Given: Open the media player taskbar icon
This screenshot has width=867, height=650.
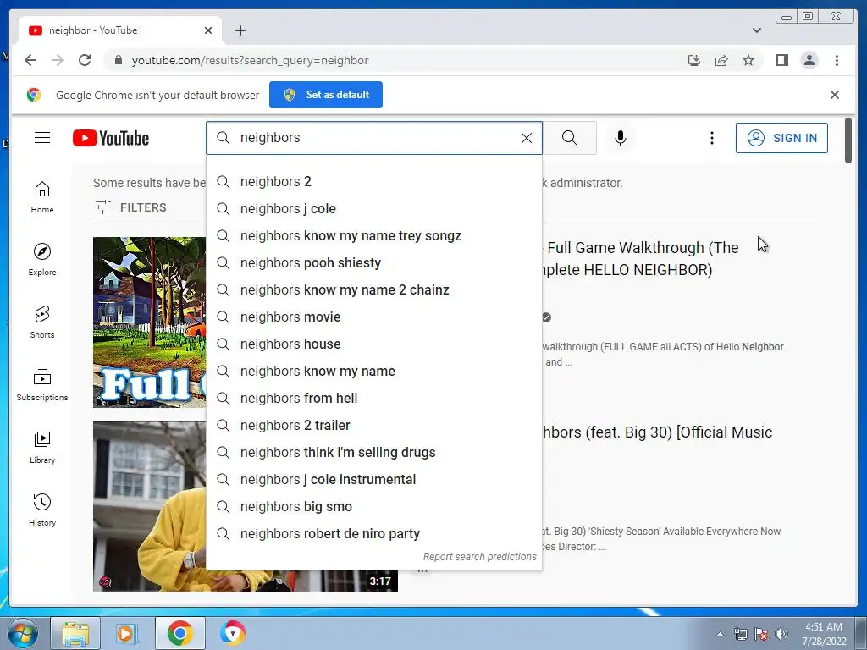Looking at the screenshot, I should tap(127, 633).
